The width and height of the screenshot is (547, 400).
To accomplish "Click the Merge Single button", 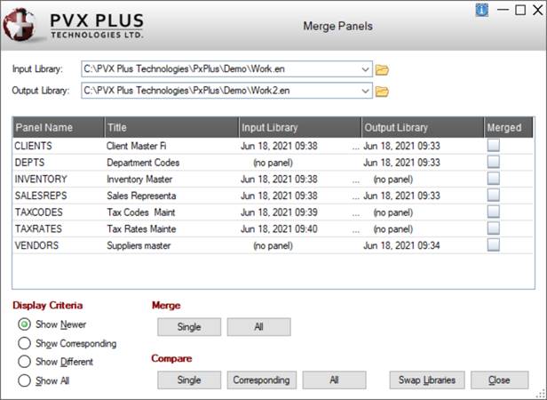I will pos(189,327).
